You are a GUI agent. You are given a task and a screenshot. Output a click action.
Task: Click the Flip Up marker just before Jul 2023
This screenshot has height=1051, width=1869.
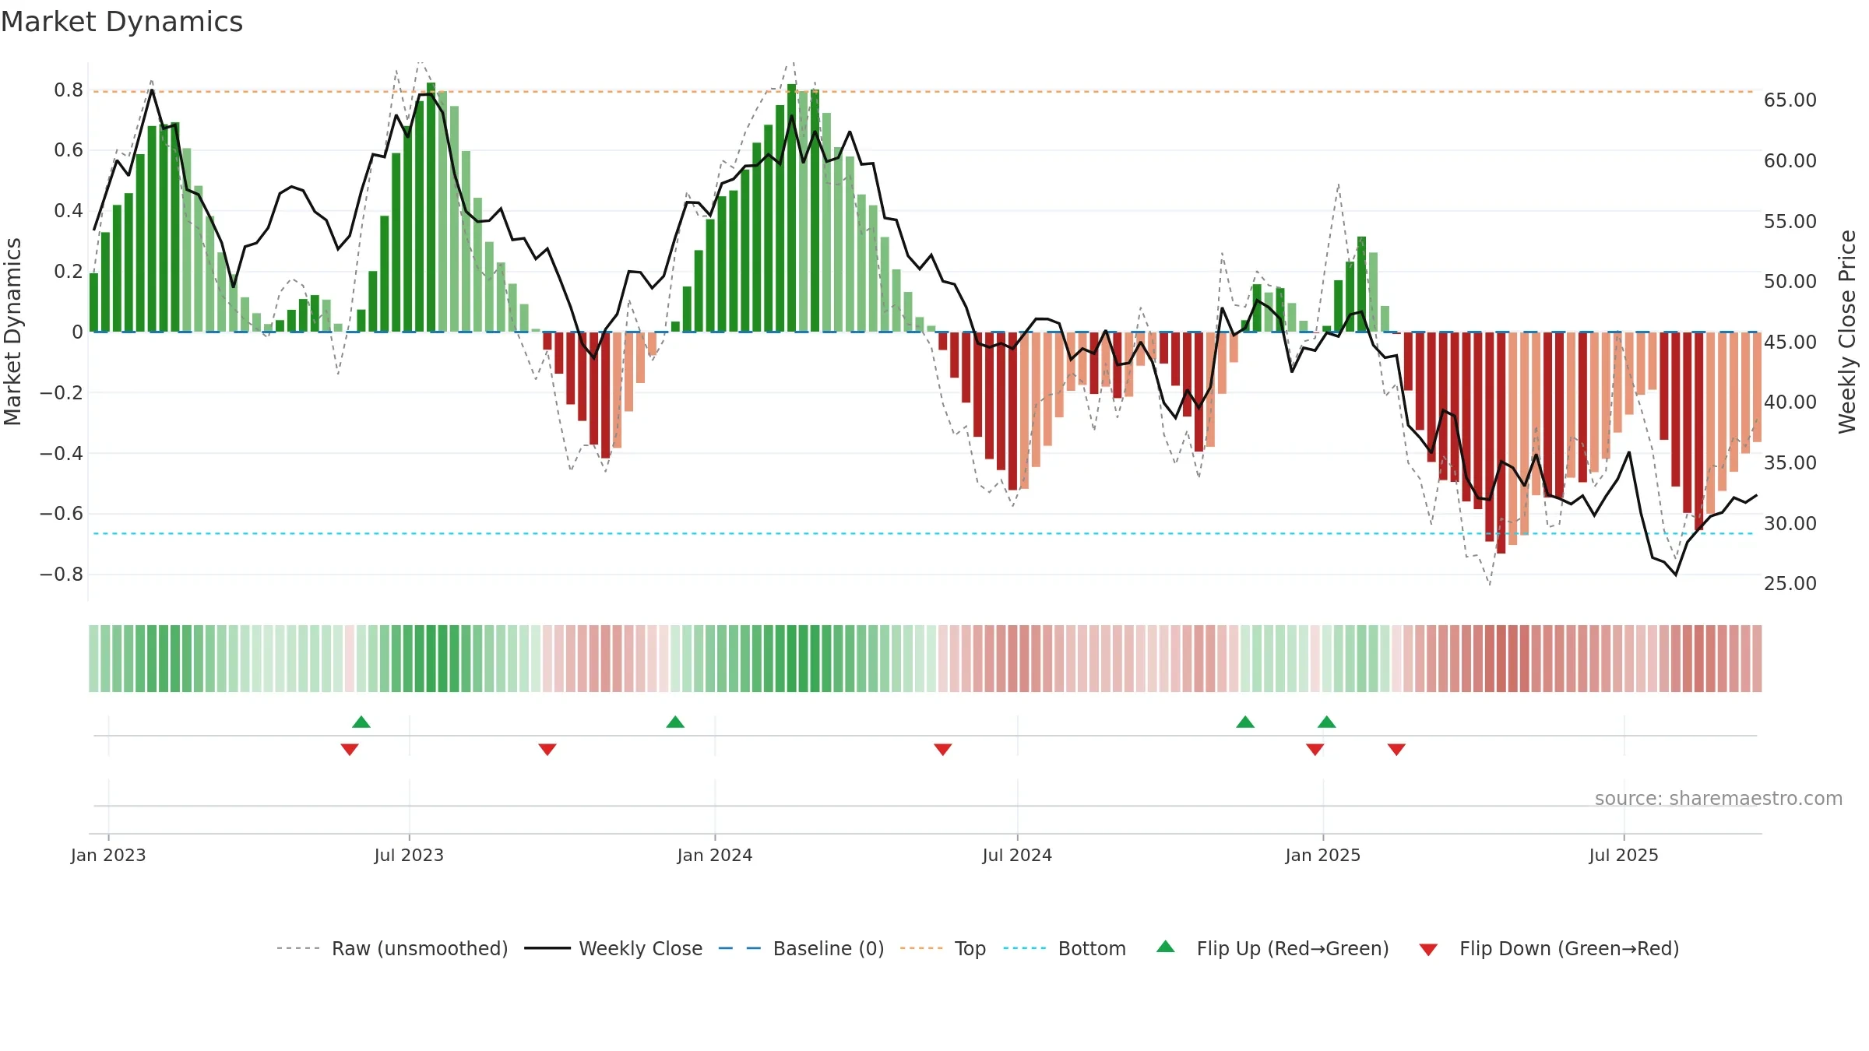(x=361, y=722)
